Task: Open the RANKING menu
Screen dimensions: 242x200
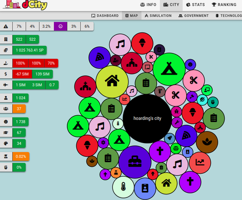Action: point(224,5)
